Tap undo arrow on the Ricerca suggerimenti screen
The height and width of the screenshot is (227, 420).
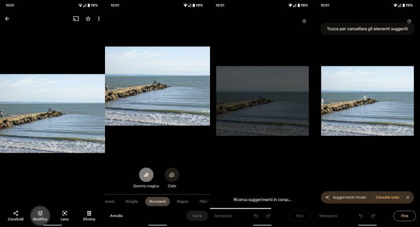coord(256,216)
